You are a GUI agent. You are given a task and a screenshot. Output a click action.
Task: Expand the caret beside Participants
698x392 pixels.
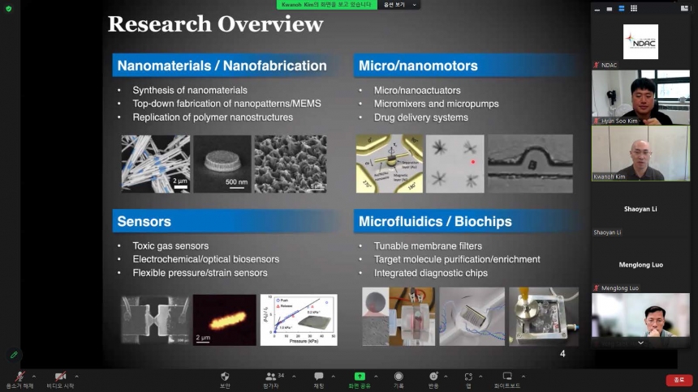pyautogui.click(x=294, y=377)
